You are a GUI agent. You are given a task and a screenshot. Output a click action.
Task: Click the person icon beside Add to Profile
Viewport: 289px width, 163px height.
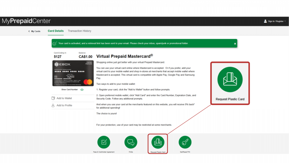pyautogui.click(x=53, y=105)
